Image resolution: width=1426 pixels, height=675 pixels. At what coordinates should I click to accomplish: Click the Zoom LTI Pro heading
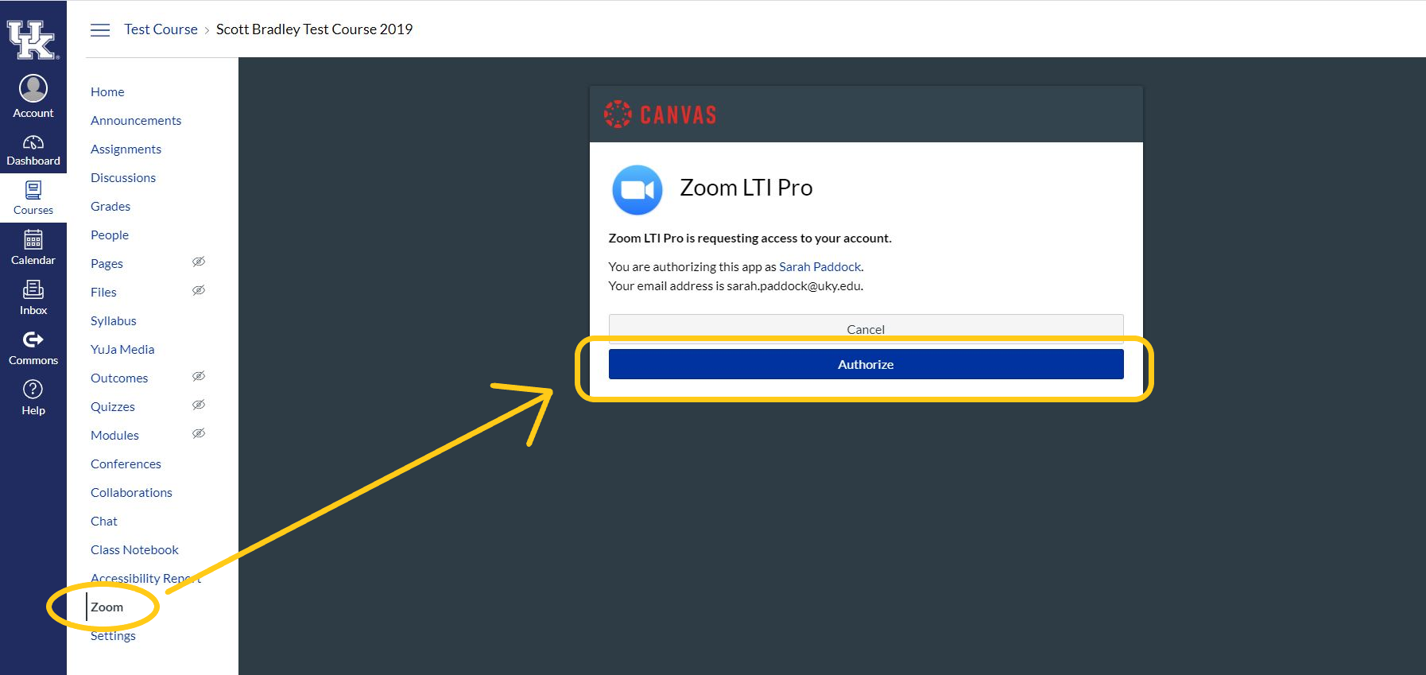746,188
